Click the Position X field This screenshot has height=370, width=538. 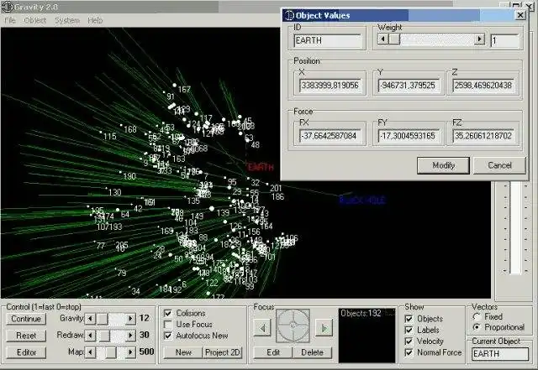point(330,86)
